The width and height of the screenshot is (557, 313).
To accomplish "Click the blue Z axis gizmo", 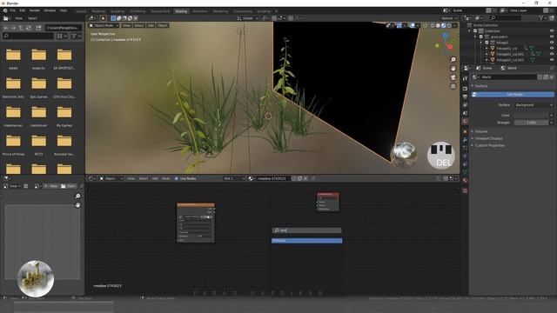I will [x=445, y=36].
